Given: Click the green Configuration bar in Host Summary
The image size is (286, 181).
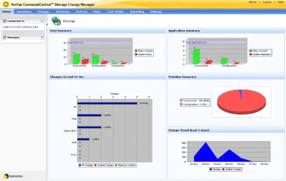Looking at the screenshot, I should coord(95,60).
